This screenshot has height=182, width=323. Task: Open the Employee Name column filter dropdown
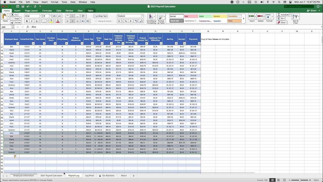coord(18,43)
